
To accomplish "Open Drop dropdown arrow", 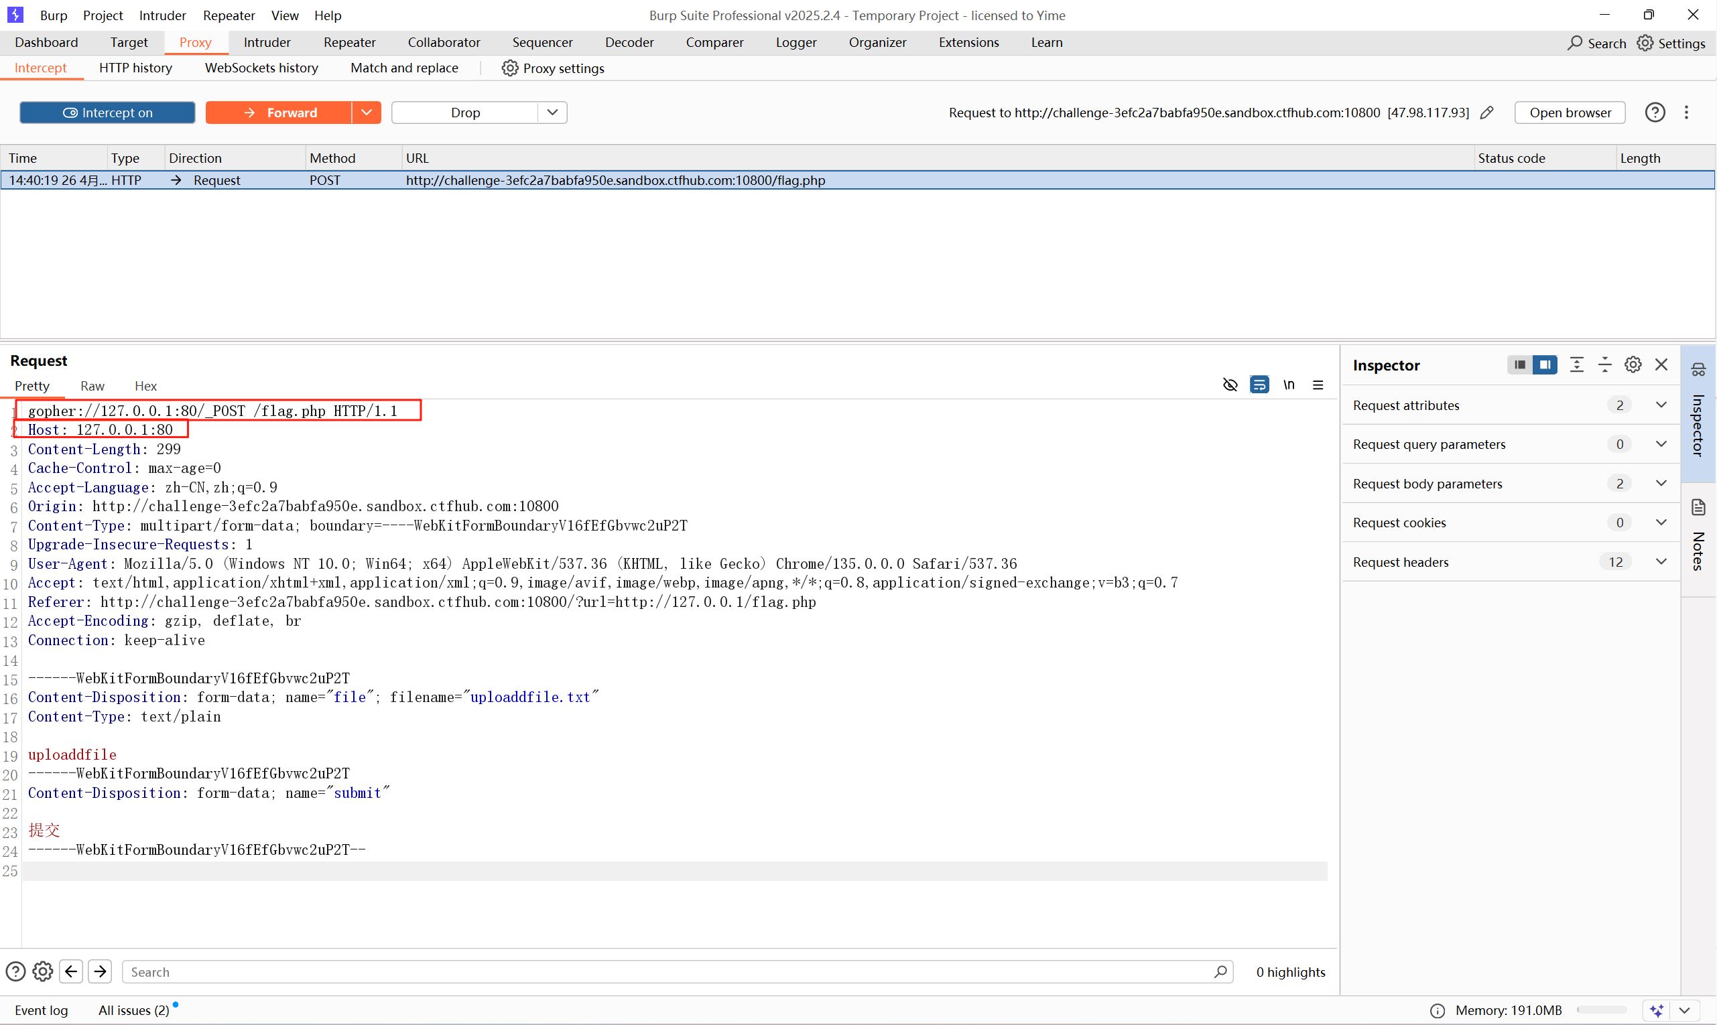I will (553, 113).
